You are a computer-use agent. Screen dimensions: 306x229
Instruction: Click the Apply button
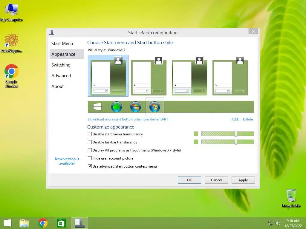pyautogui.click(x=243, y=180)
